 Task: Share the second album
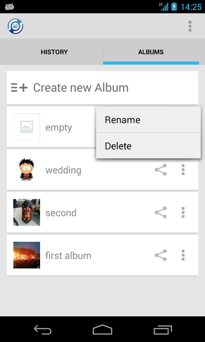coord(161,213)
